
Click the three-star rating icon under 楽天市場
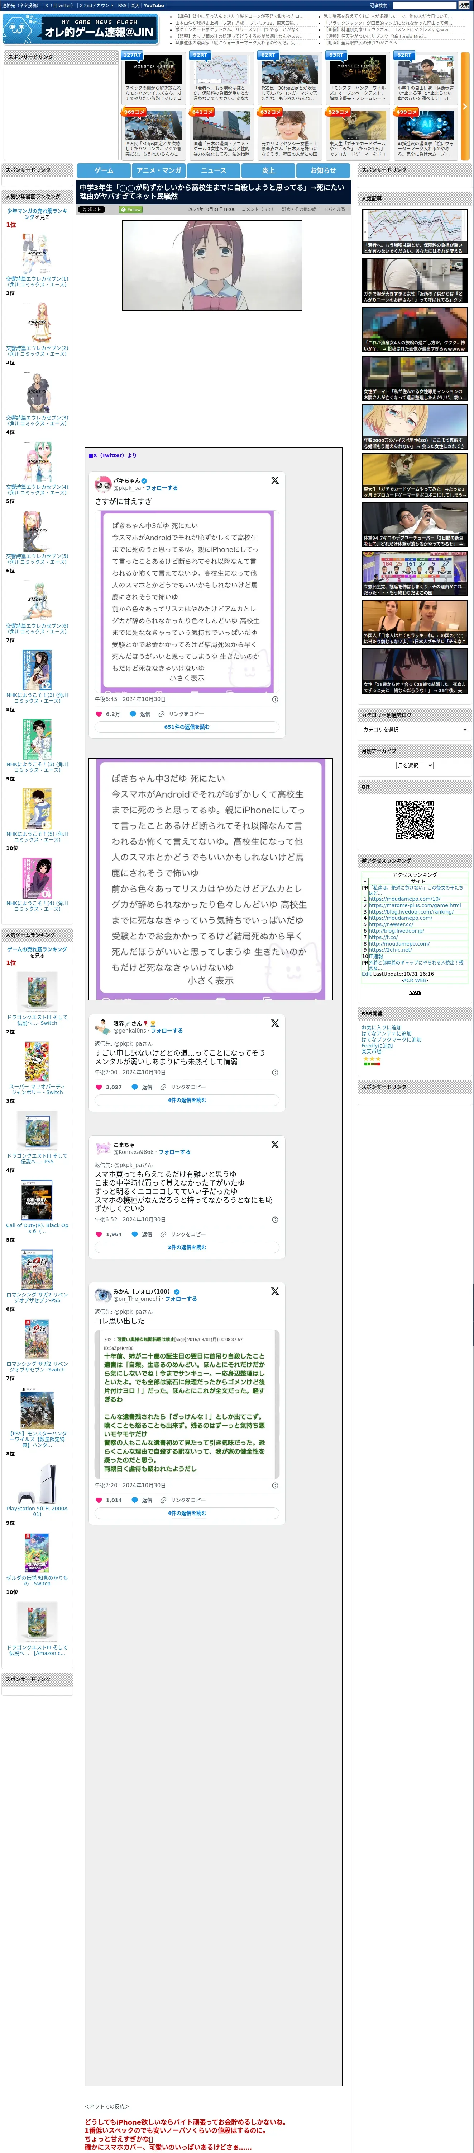(x=372, y=1060)
